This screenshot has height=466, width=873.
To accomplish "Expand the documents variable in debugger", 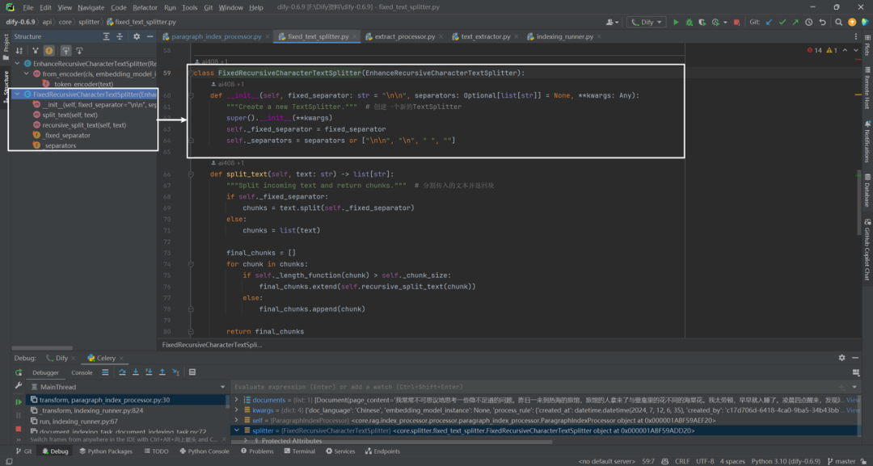I will tap(237, 400).
